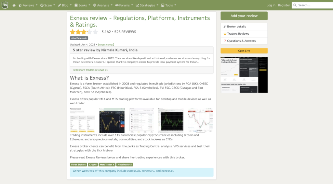Open the Professional Accounts screenshot thumbnail

tap(82, 120)
